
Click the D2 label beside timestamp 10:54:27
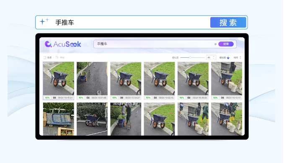[x=122, y=98]
